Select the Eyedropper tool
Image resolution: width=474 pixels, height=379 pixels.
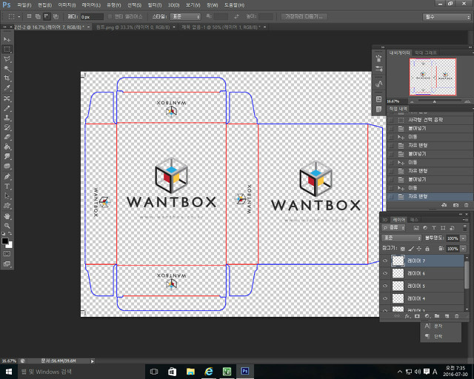7,88
